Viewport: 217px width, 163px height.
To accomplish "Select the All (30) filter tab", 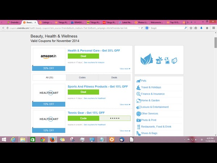I will coord(50,78).
